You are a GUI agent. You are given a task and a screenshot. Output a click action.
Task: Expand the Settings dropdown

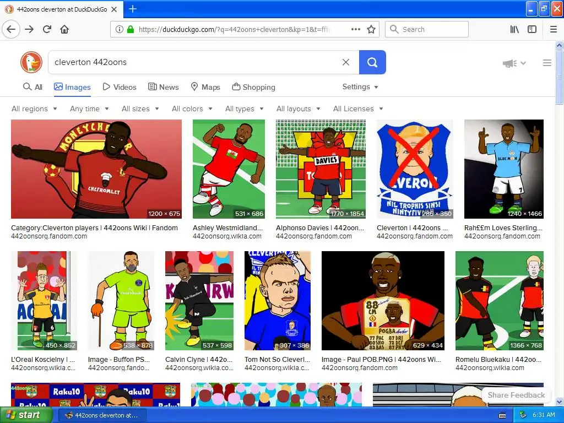360,86
